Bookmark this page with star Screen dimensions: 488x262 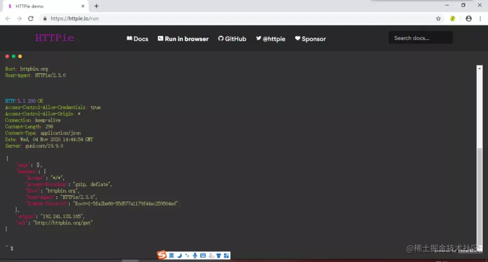pyautogui.click(x=438, y=18)
